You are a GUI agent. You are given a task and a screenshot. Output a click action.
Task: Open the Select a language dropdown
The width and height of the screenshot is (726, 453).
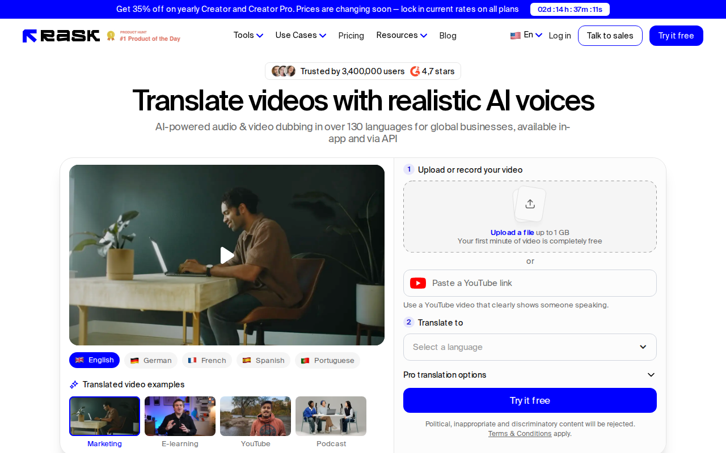529,347
